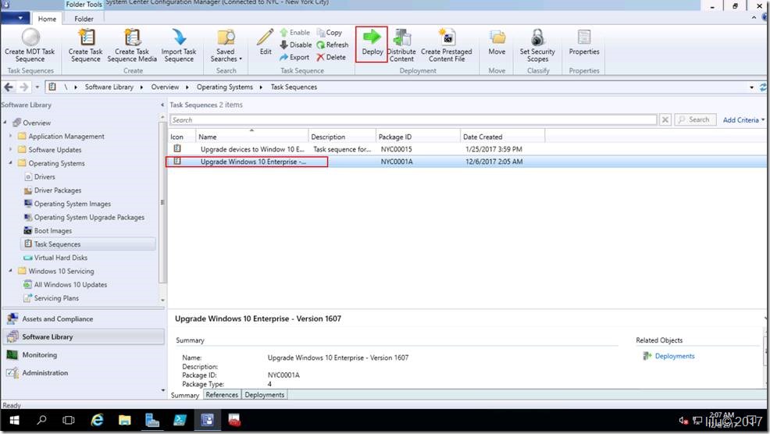Click Overview in breadcrumb path
770x434 pixels.
165,87
